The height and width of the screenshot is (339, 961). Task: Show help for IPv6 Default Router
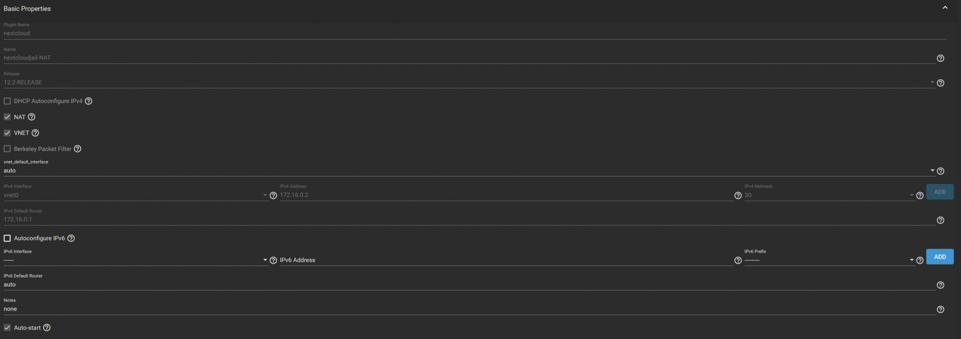click(940, 285)
